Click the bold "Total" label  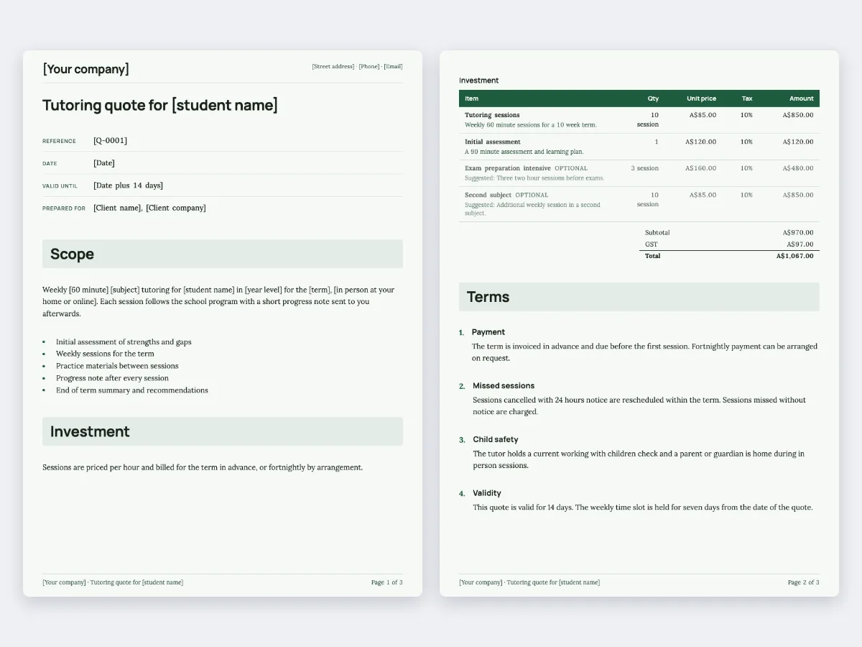pyautogui.click(x=652, y=256)
